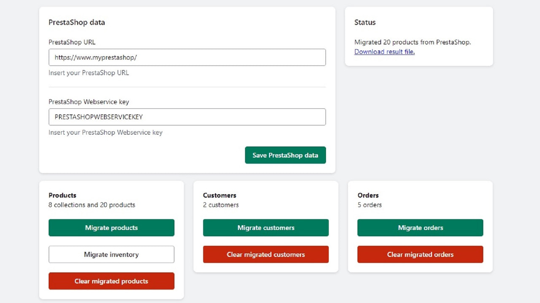Click '8 collections and 20 products' text

pos(92,205)
